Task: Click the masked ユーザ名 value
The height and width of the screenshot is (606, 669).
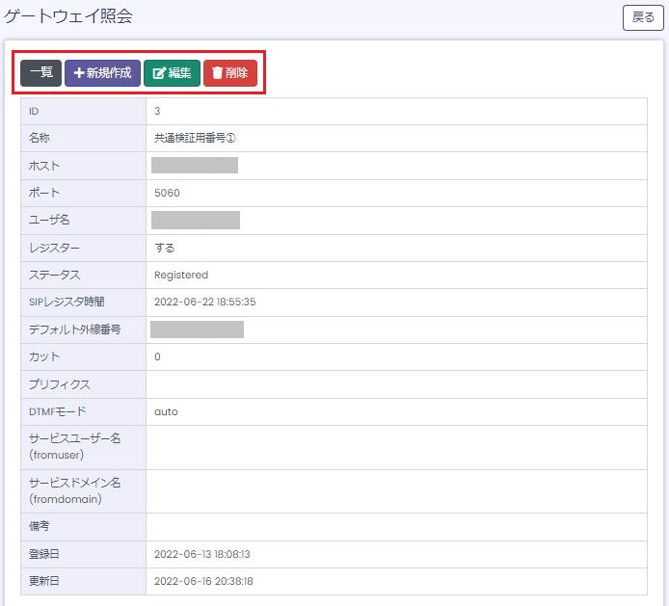Action: pos(196,220)
